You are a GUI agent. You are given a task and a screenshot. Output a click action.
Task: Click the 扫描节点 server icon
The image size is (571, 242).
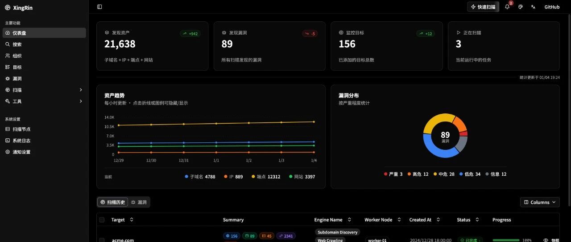[8, 129]
